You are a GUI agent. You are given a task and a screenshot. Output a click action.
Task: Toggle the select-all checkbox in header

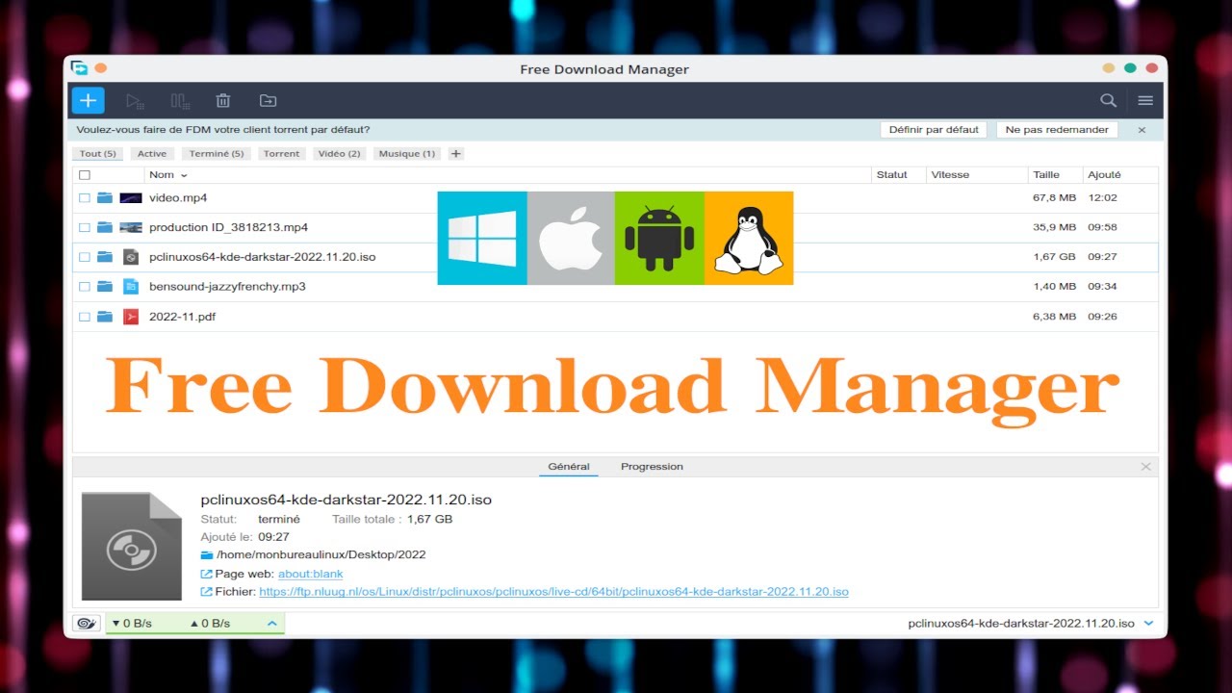(85, 175)
